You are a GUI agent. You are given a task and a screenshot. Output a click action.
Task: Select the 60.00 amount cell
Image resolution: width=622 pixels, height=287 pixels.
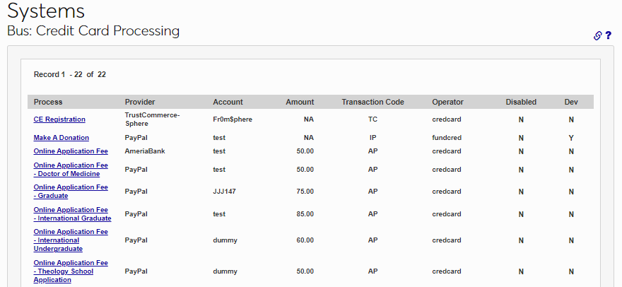coord(305,240)
